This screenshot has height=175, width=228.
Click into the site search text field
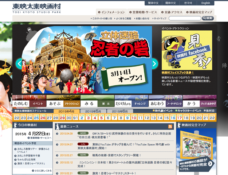[185, 18]
